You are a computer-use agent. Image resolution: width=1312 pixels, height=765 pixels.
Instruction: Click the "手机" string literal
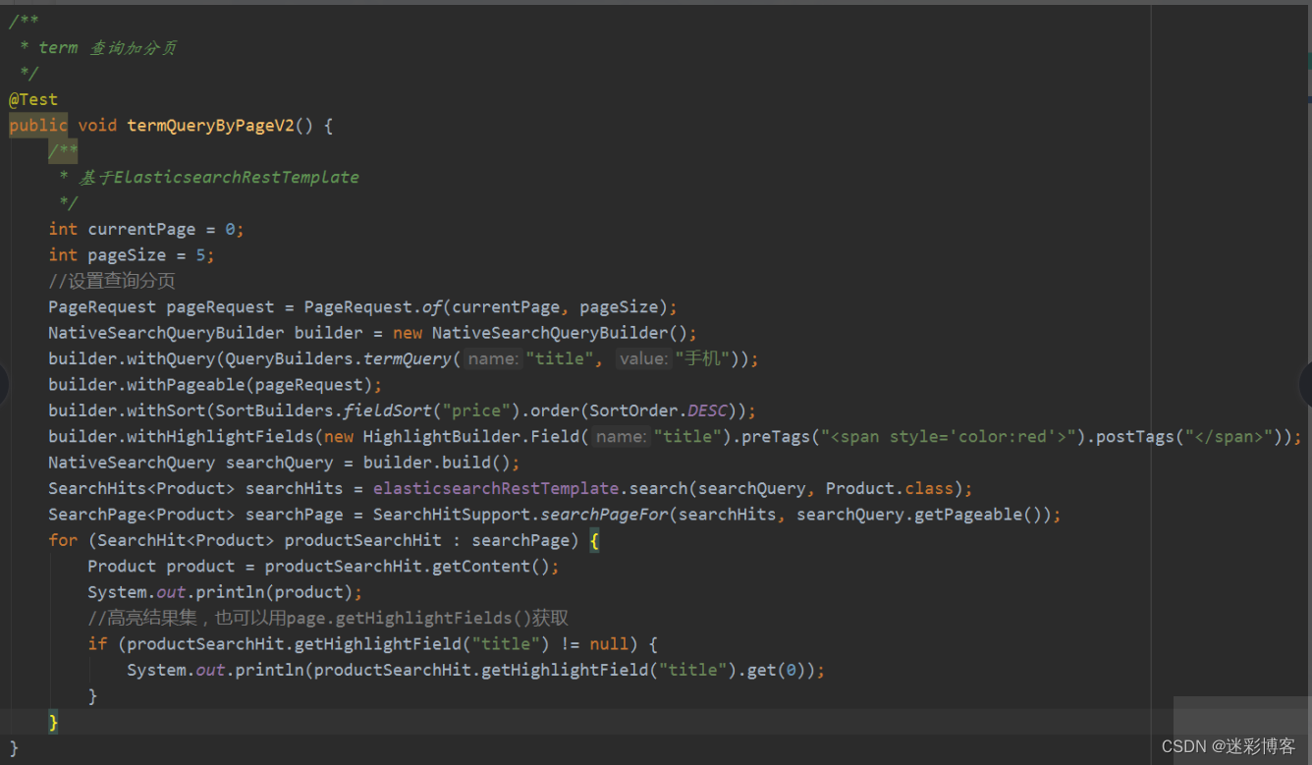tap(702, 358)
